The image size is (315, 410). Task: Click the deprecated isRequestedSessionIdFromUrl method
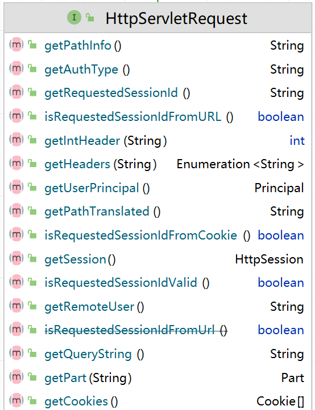click(x=136, y=330)
